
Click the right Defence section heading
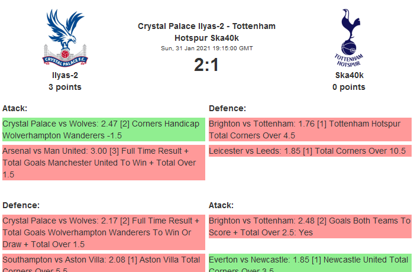tap(228, 108)
